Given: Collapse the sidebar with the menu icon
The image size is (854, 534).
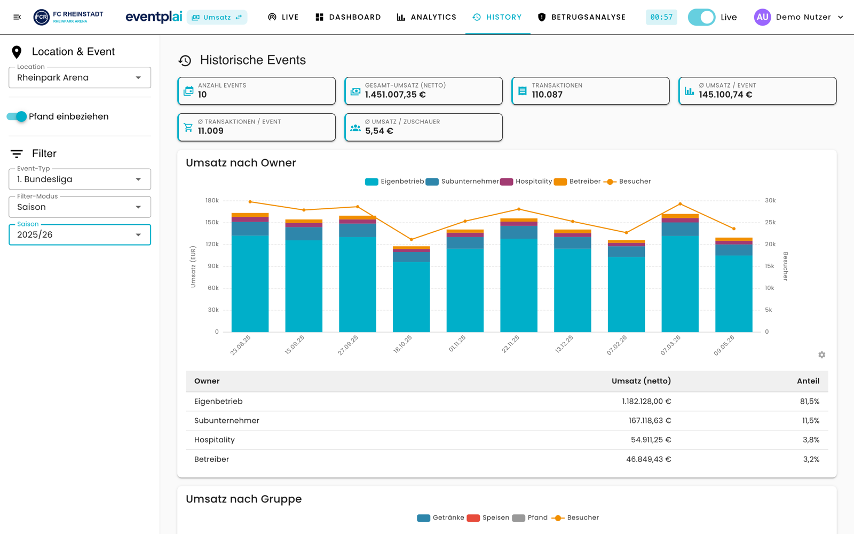Looking at the screenshot, I should point(17,17).
